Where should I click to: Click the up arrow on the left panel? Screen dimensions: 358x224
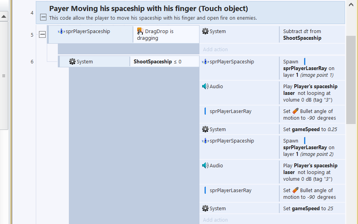4,17
